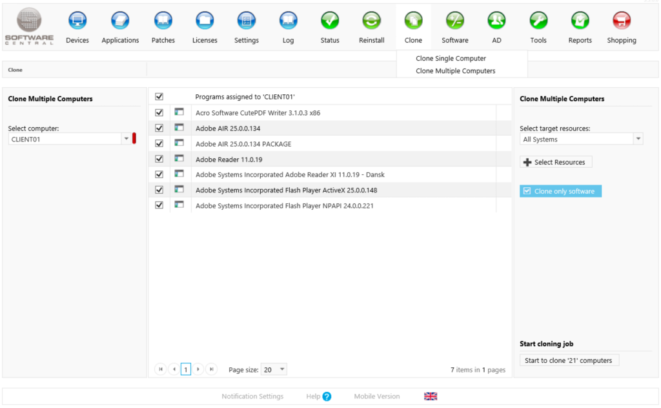Choose Clone Multiple Computers from the menu
The width and height of the screenshot is (661, 408).
tap(455, 71)
